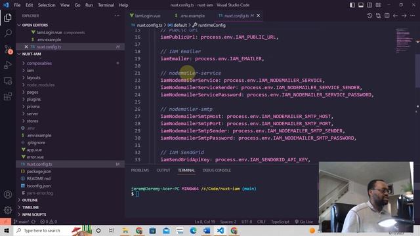Click the editor minimap code overview

click(404, 40)
